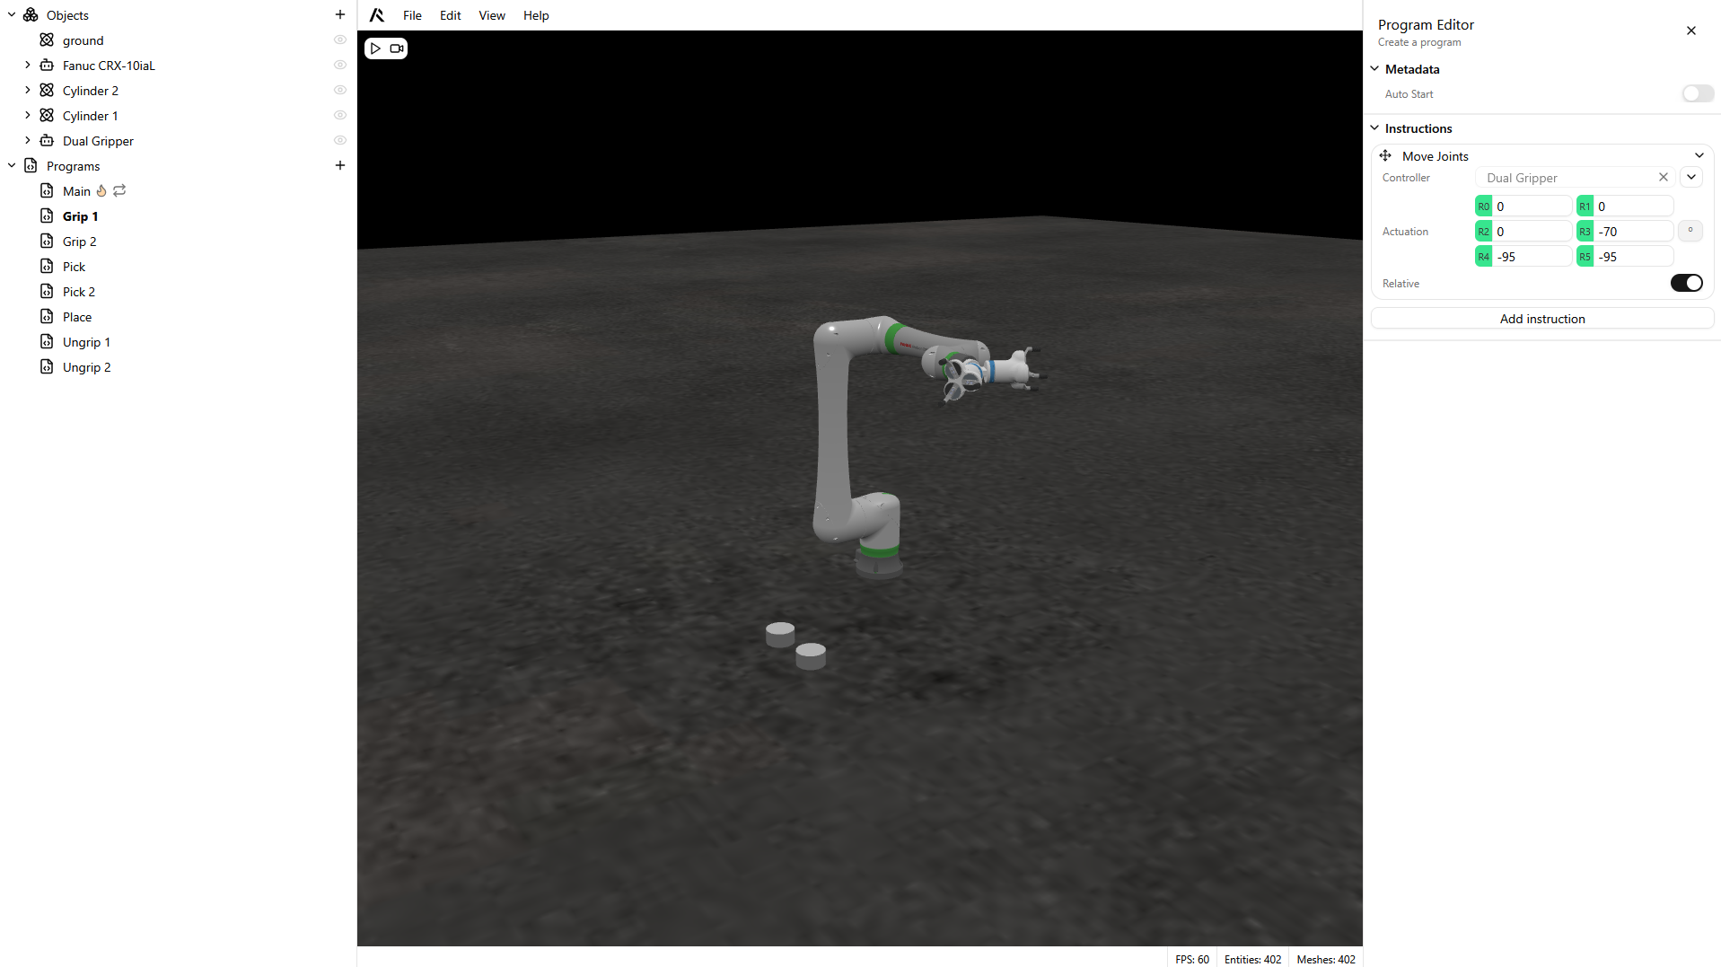Hide the Fanuc CRX-10iaL object

(x=340, y=66)
